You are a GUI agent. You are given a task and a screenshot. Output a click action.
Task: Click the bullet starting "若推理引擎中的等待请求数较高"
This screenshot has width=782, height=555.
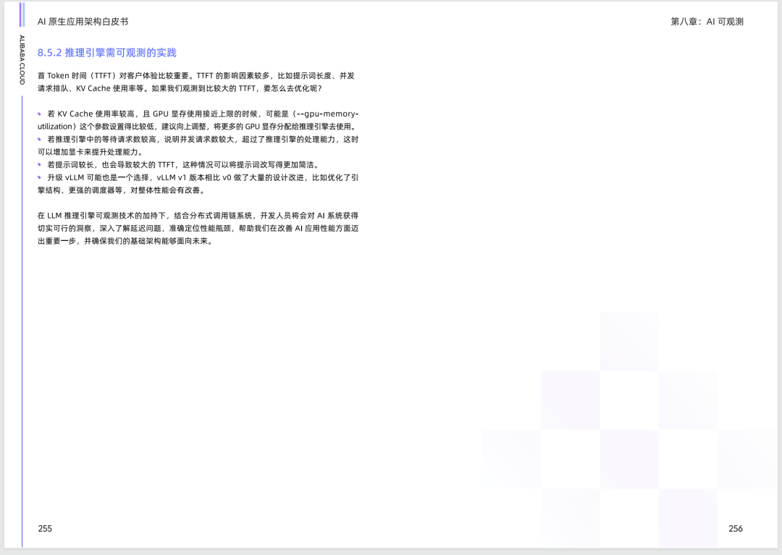point(198,145)
